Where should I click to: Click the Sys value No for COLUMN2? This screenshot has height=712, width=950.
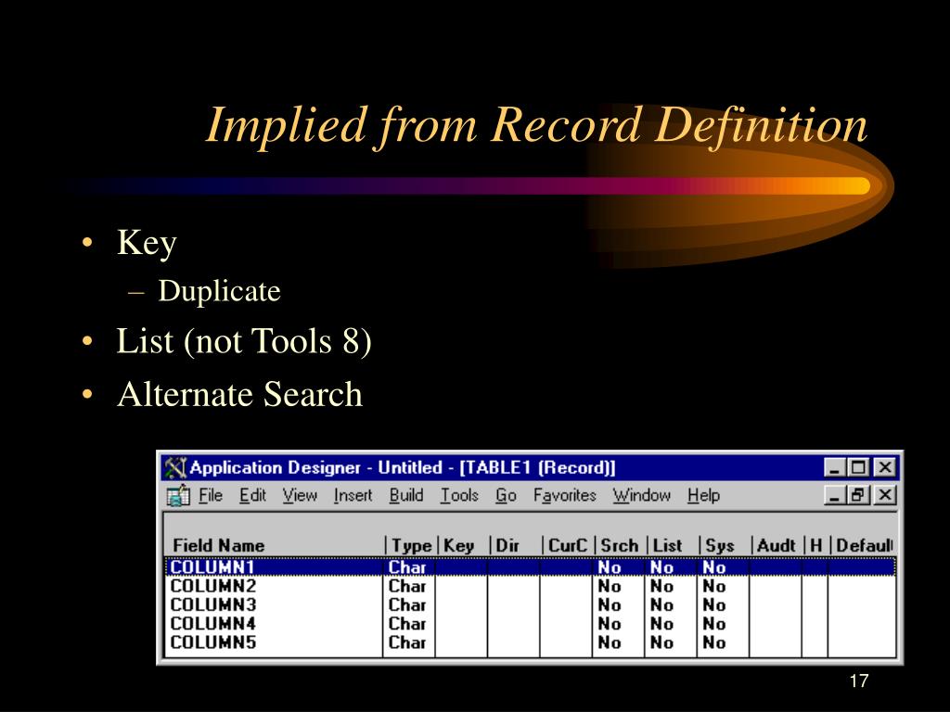point(713,586)
